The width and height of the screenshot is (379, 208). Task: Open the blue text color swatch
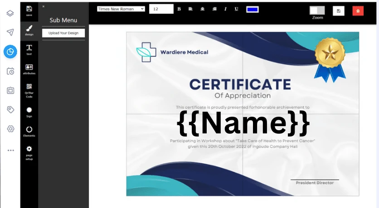pyautogui.click(x=253, y=9)
